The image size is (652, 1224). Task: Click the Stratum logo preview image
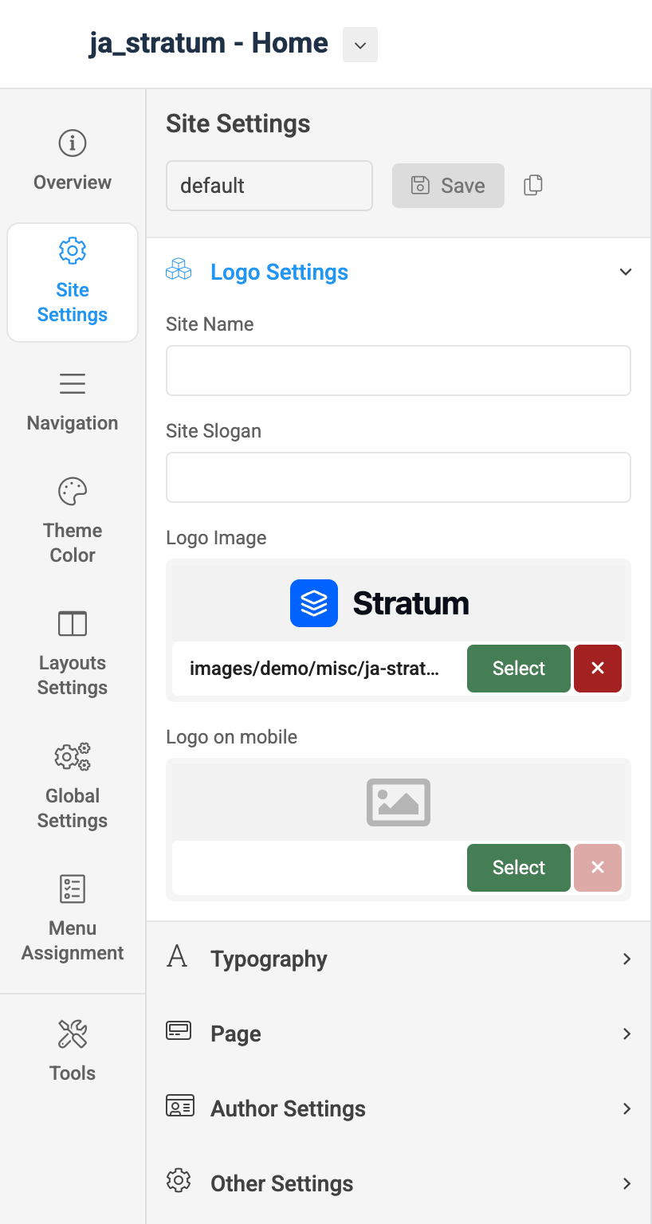point(379,603)
